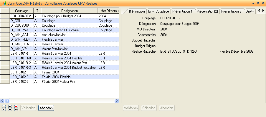The height and width of the screenshot is (117, 266).
Task: Select the LBR_0401R row in the grid
Action: pyautogui.click(x=22, y=54)
